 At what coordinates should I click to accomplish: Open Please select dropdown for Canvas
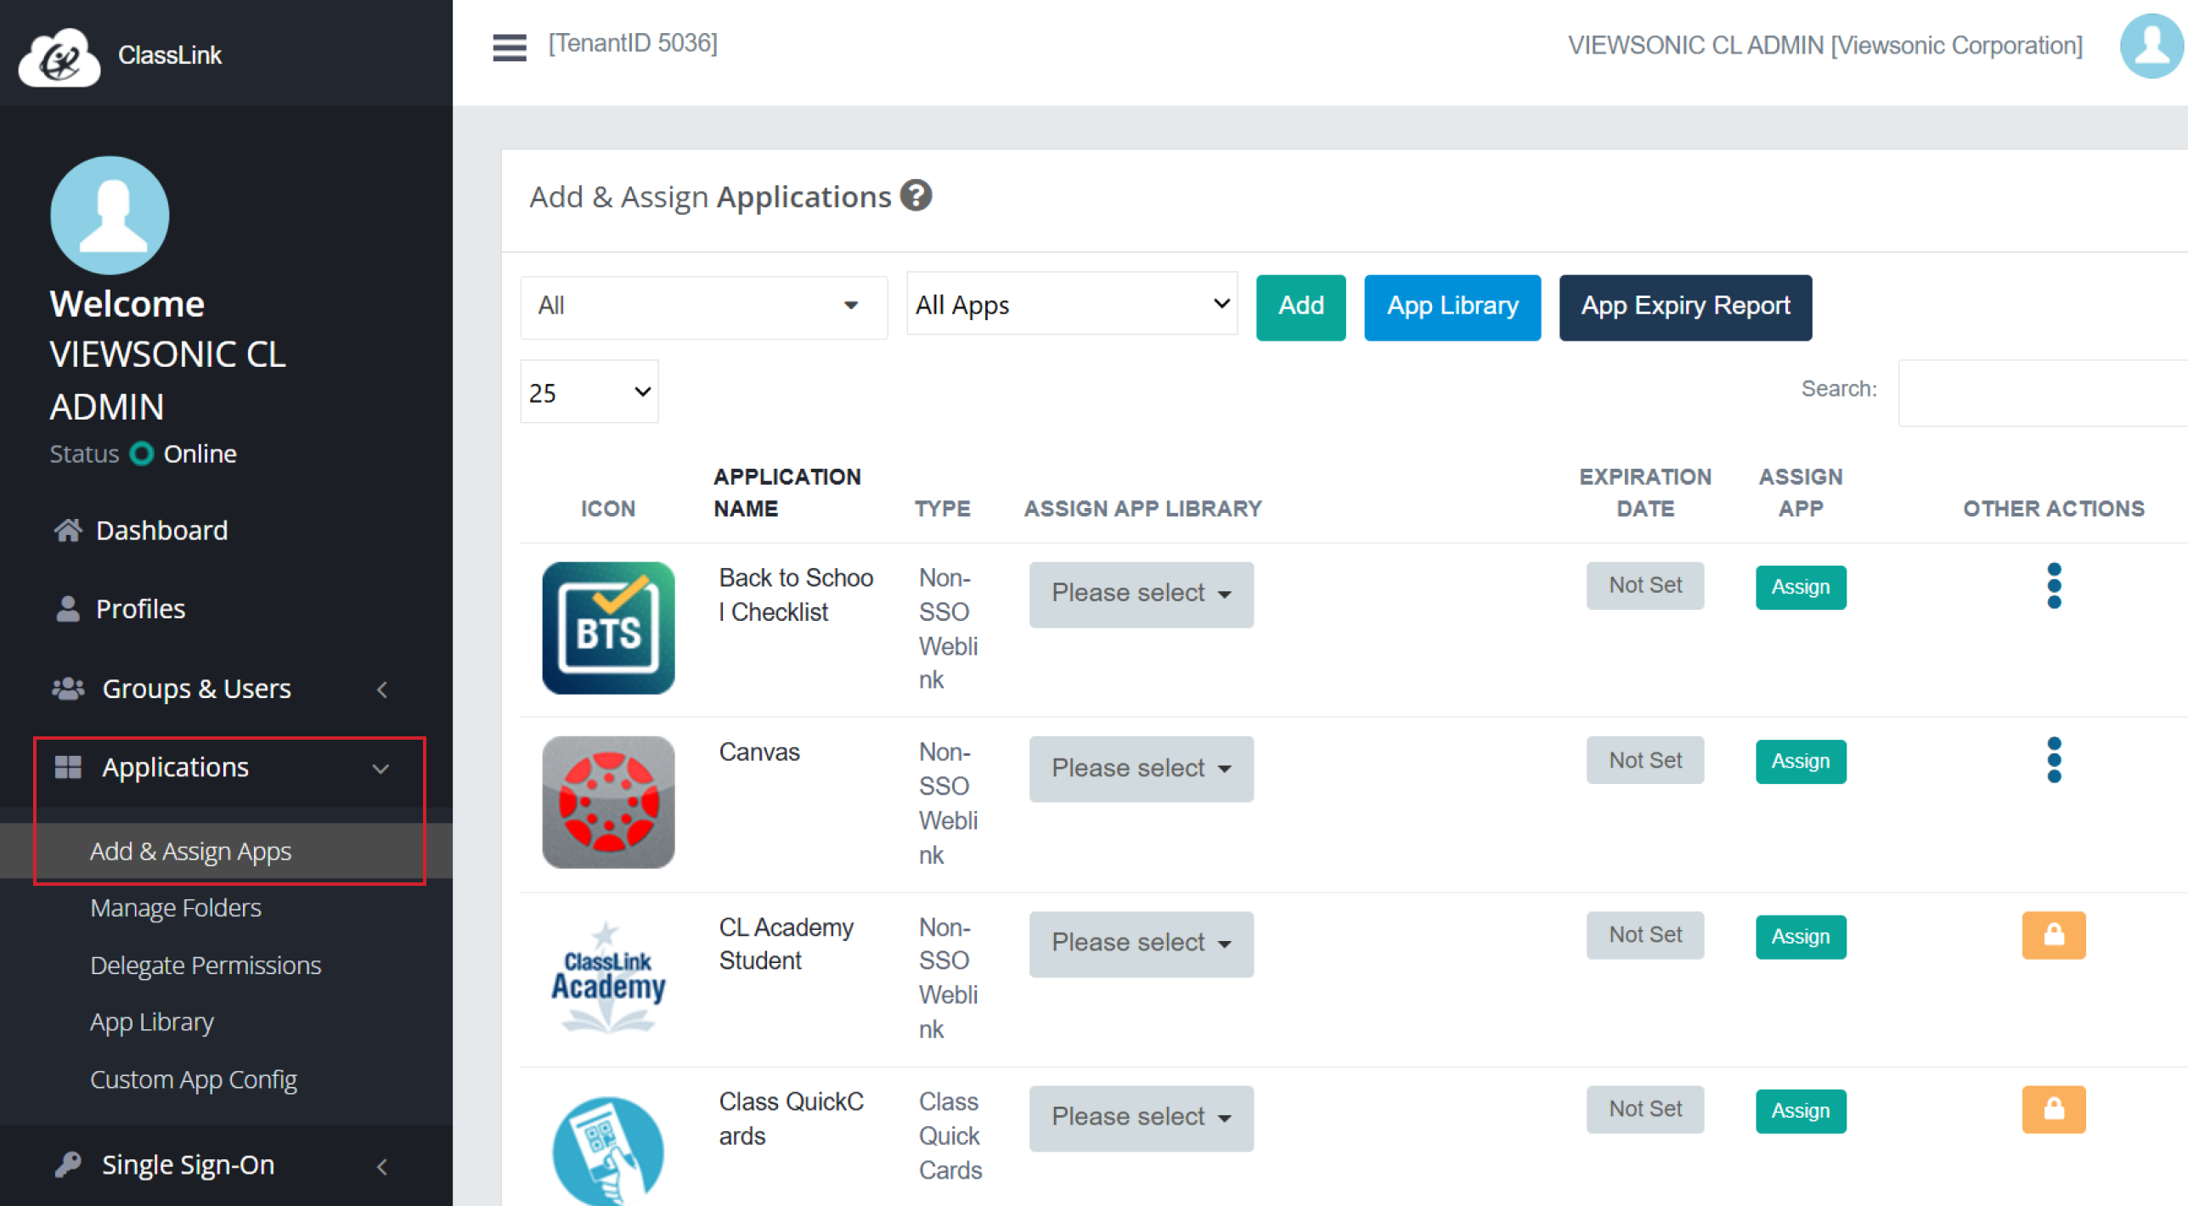pos(1140,768)
